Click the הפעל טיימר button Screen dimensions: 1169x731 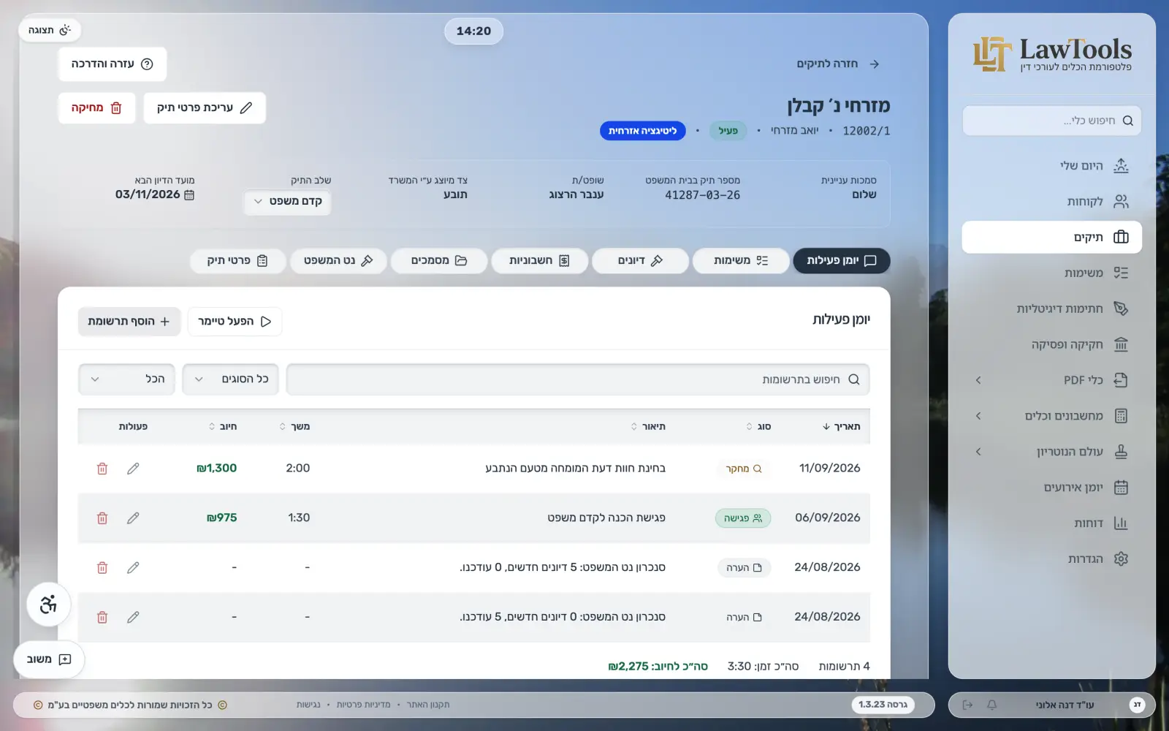coord(235,322)
